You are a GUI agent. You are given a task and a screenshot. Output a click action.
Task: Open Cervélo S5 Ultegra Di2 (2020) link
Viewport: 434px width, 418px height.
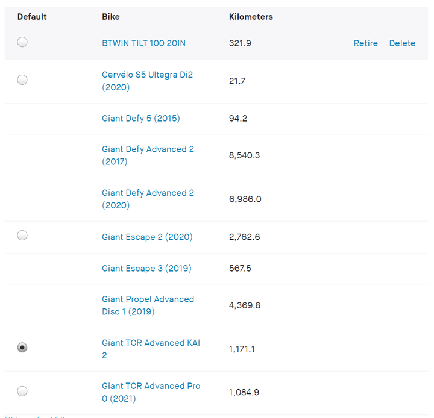point(147,81)
